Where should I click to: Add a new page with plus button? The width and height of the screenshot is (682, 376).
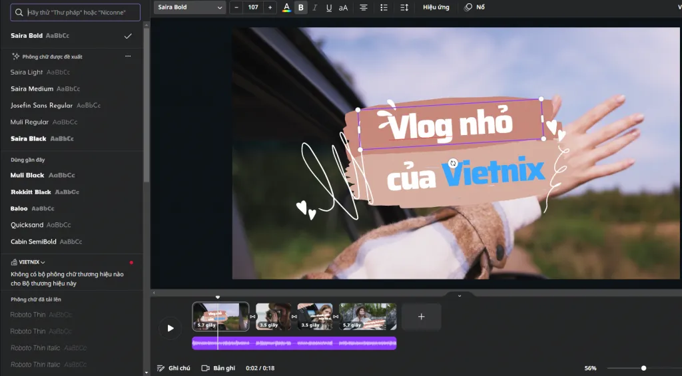(x=421, y=317)
